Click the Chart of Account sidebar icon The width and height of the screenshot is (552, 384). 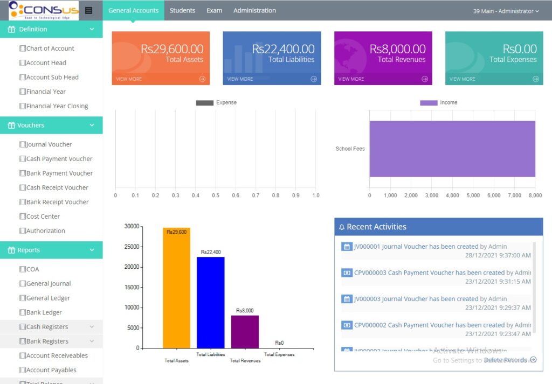[23, 48]
